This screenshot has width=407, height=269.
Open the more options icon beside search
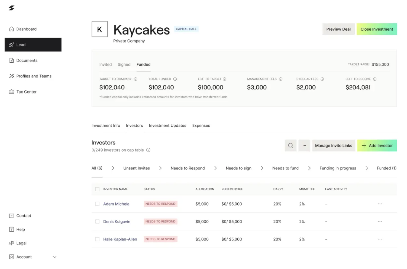[304, 146]
